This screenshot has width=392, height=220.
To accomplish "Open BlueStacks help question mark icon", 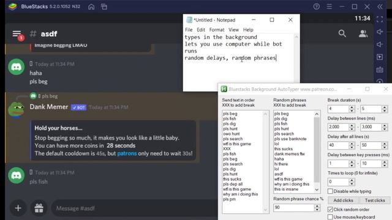I will (316, 7).
